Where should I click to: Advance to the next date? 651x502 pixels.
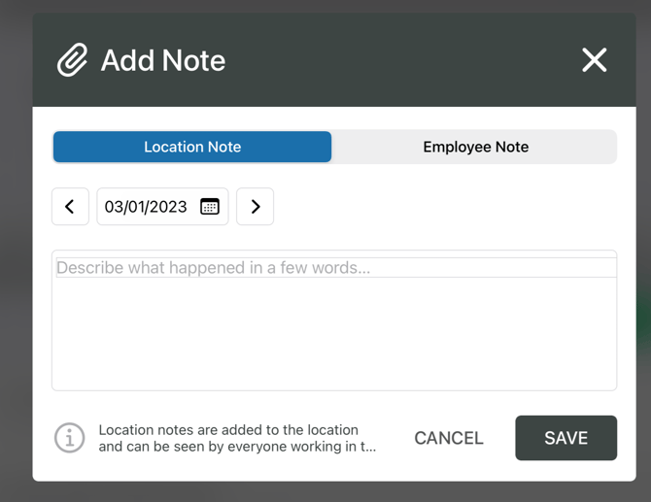256,207
